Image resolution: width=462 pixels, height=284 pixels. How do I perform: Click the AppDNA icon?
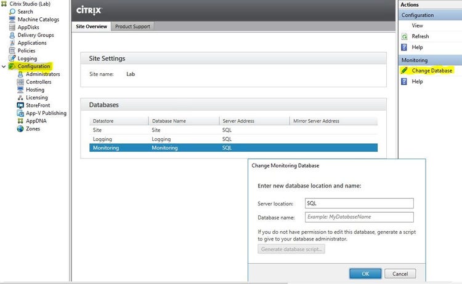20,121
